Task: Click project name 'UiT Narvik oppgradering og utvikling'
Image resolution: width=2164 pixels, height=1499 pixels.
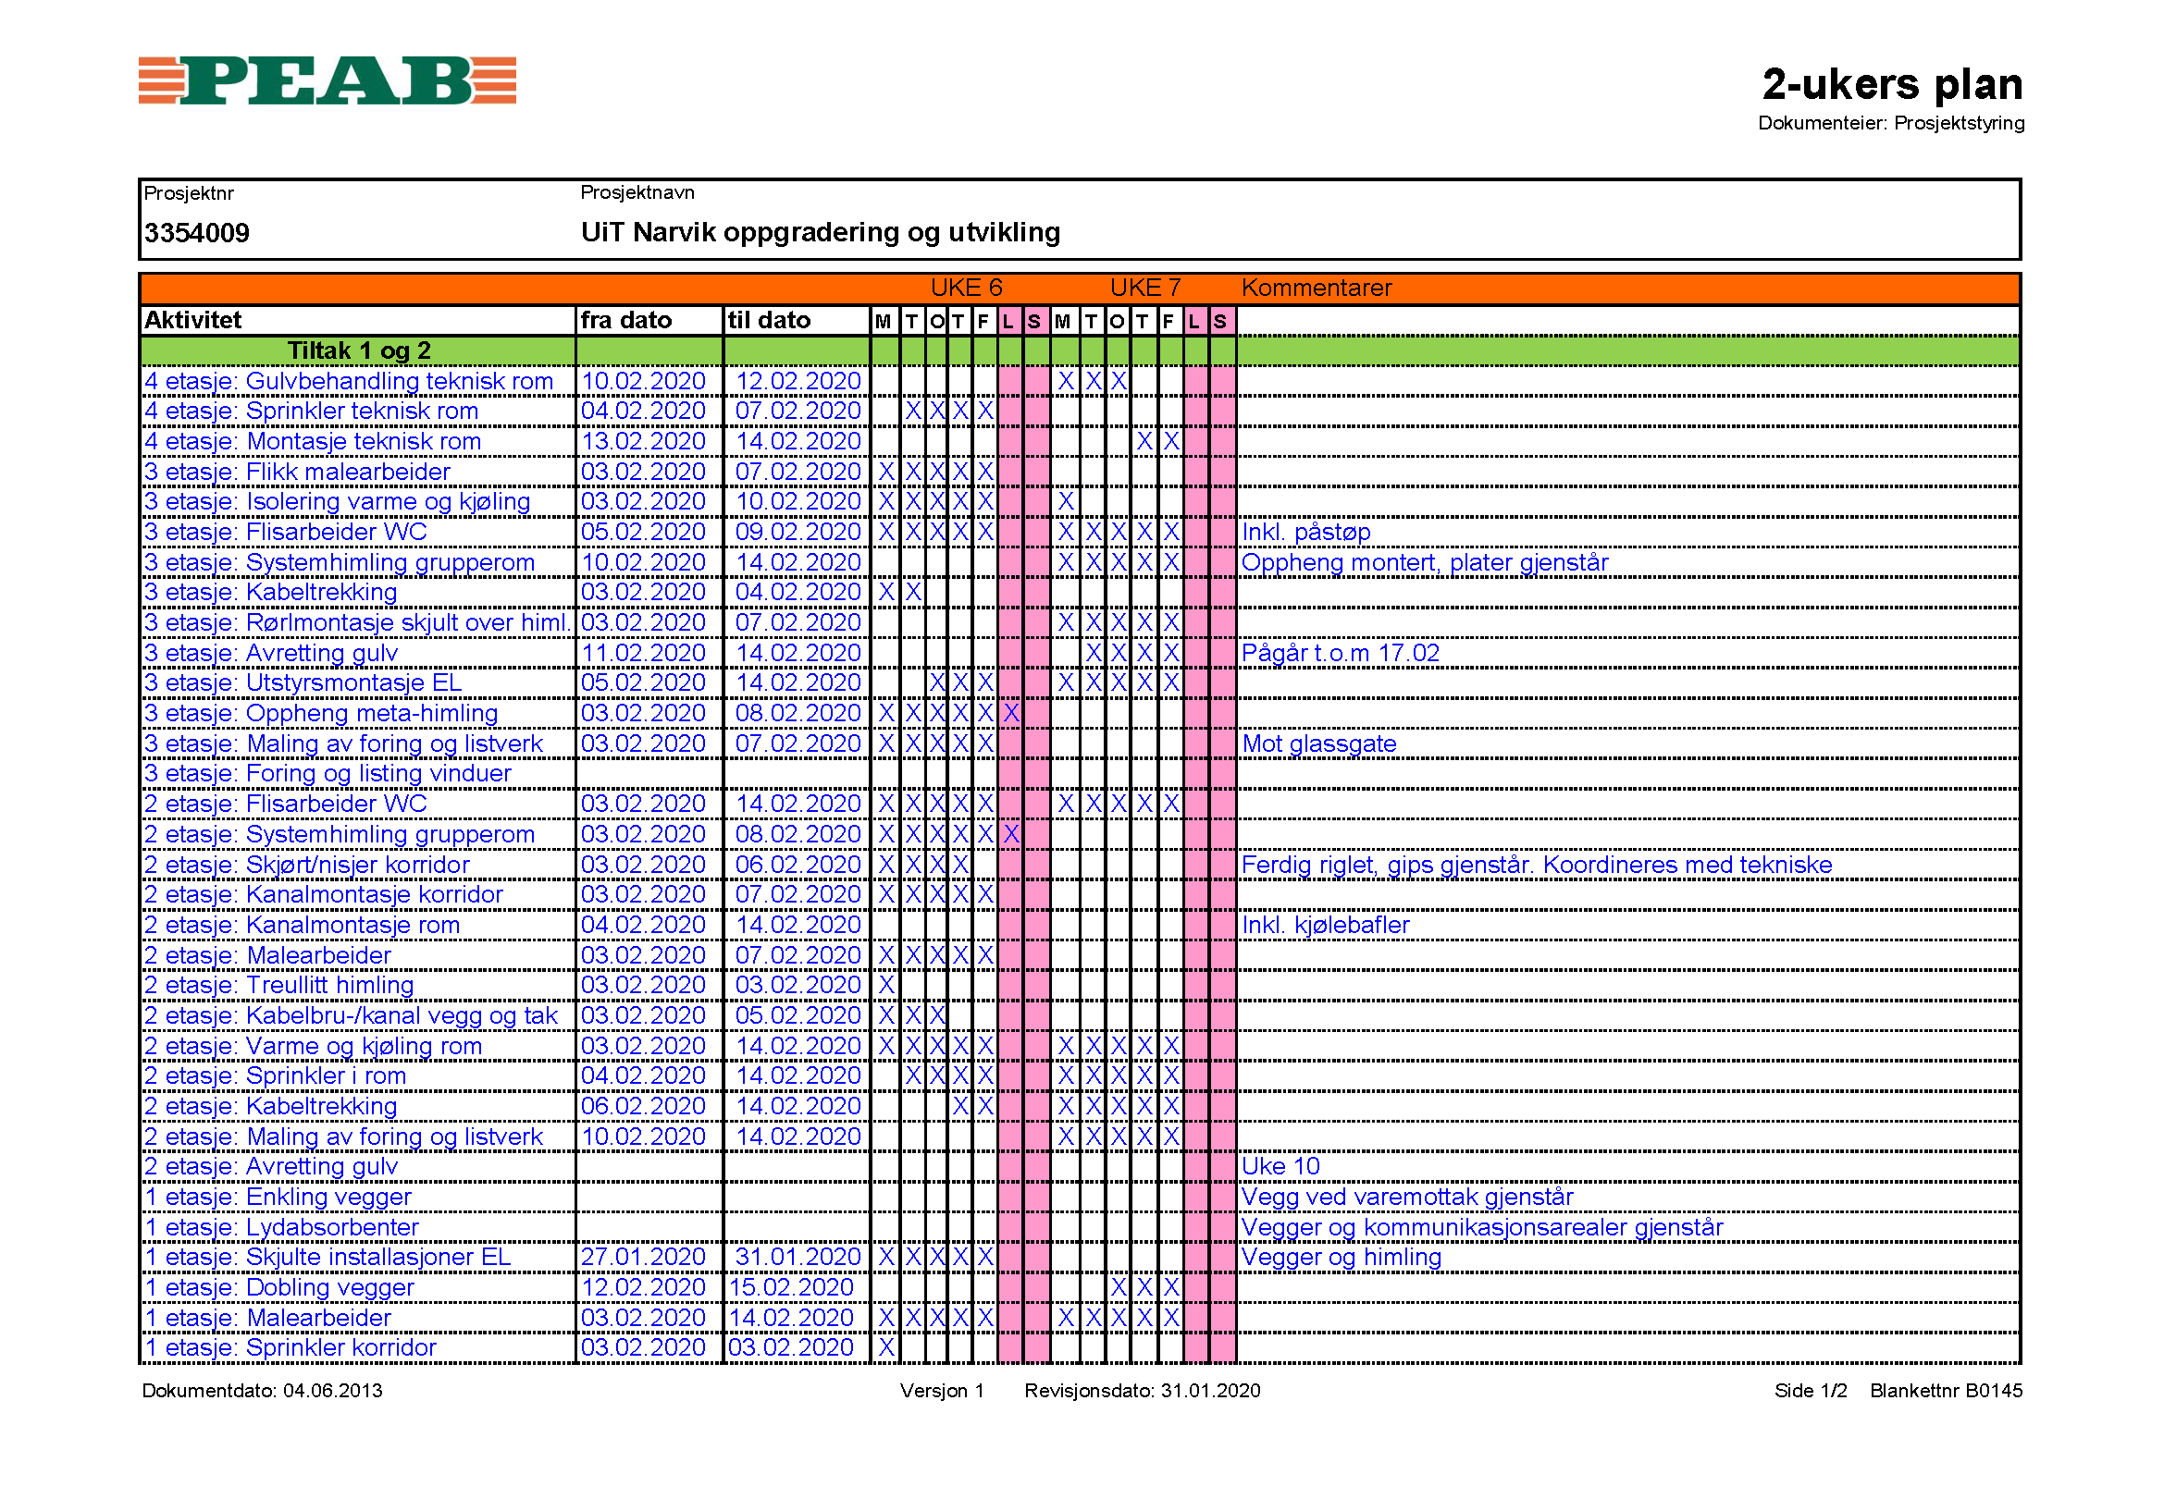Action: [x=820, y=232]
